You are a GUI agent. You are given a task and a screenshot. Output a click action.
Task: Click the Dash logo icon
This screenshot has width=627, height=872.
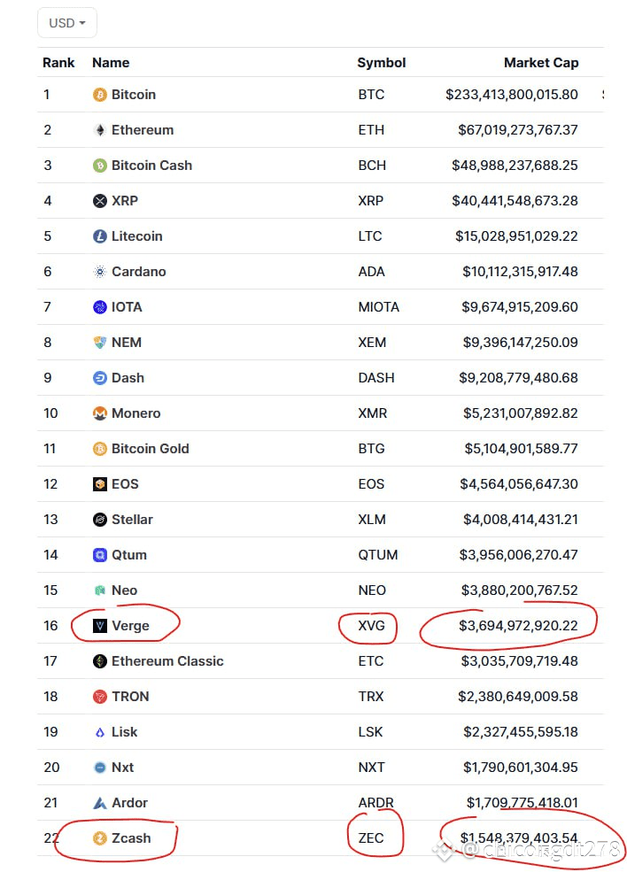click(100, 378)
